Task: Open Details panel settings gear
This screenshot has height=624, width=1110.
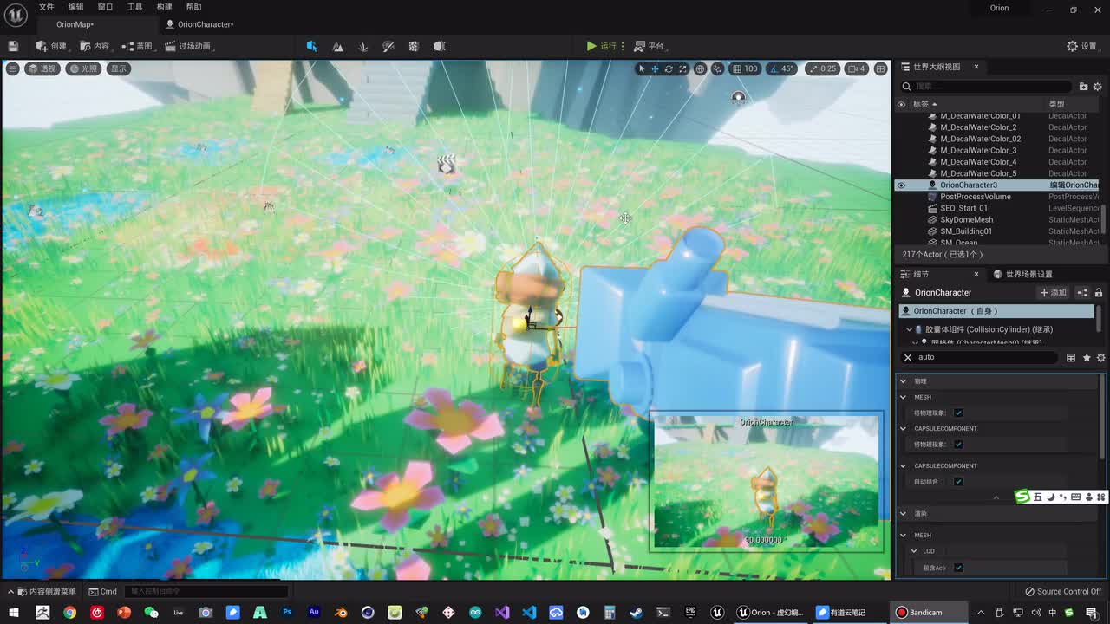Action: tap(1101, 357)
